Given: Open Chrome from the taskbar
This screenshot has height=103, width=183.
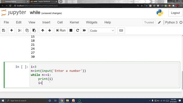Looking at the screenshot, I should click(x=62, y=100).
